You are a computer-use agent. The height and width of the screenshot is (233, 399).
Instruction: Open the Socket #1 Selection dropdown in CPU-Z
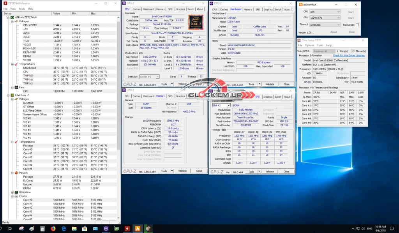(x=149, y=77)
